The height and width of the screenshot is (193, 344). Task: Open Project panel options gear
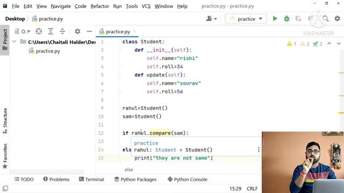[x=77, y=31]
